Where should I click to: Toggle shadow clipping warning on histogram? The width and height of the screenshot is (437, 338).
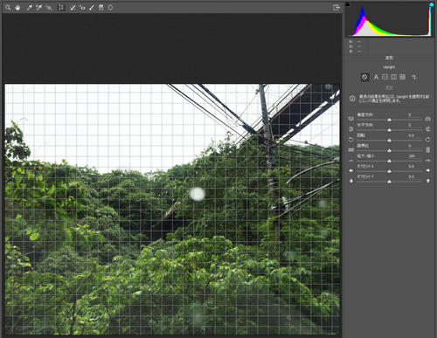(x=348, y=4)
